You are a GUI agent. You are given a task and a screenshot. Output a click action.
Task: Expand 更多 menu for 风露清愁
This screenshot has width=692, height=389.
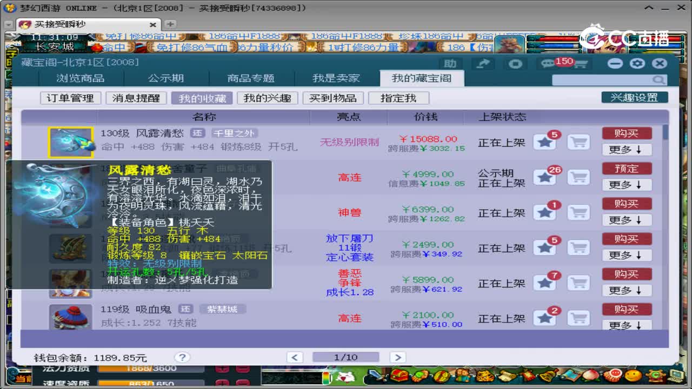(x=627, y=150)
